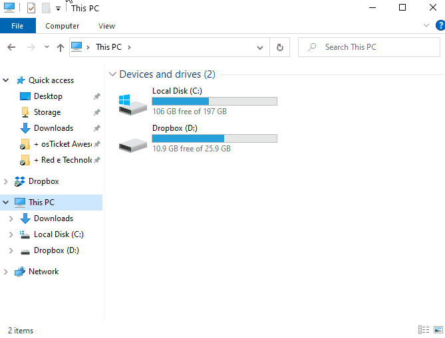Open the Recent locations dropdown

[47, 47]
